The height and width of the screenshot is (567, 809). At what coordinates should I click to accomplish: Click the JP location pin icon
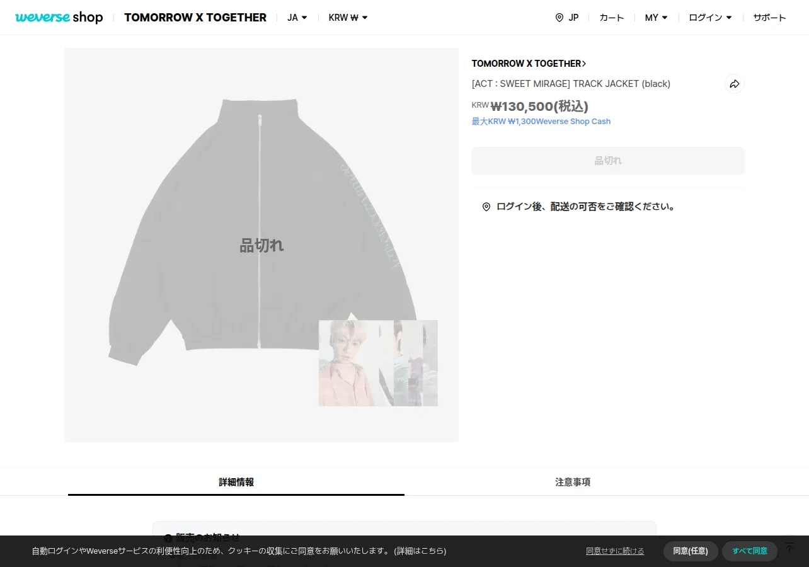[x=559, y=18]
